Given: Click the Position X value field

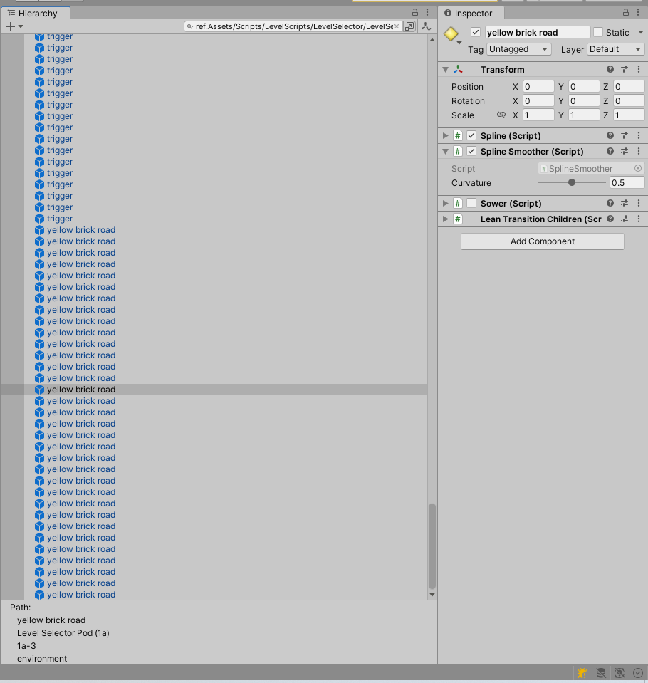Looking at the screenshot, I should [538, 87].
